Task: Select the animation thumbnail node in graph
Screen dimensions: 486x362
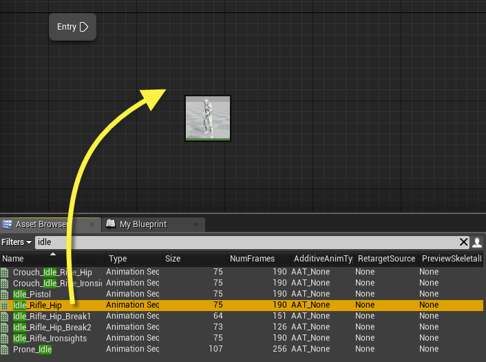Action: [208, 118]
